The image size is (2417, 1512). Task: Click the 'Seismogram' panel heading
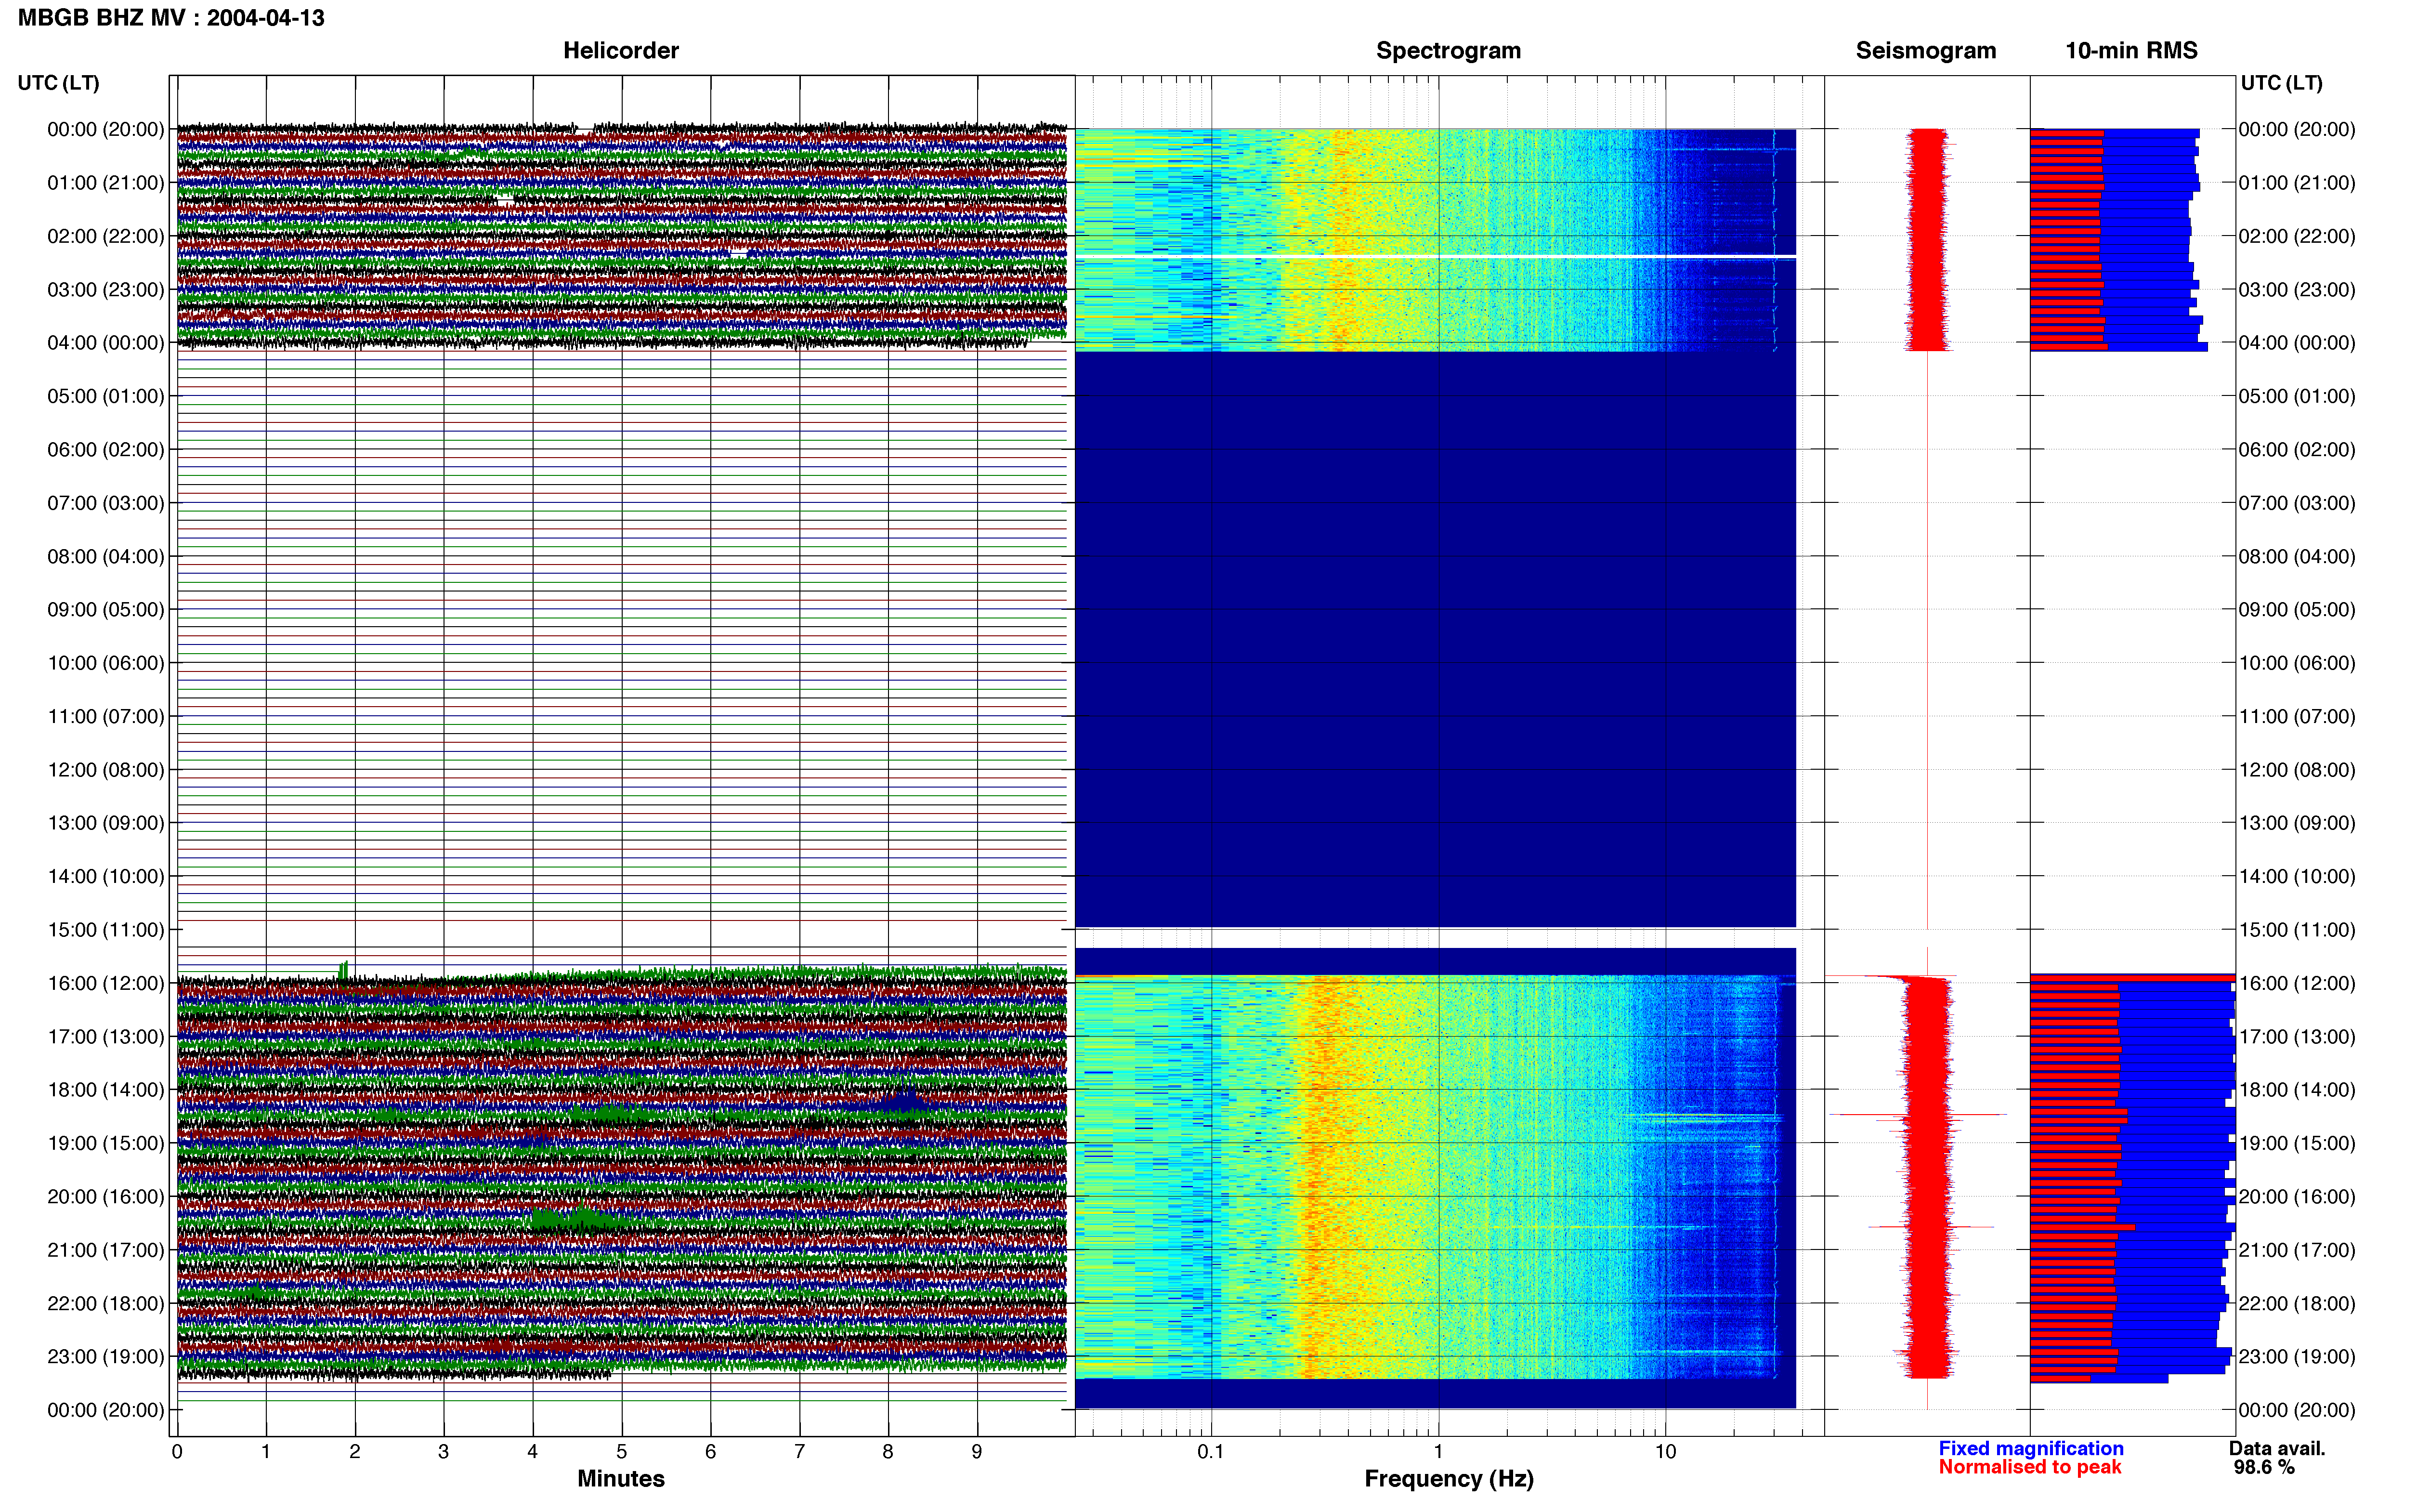(1925, 50)
